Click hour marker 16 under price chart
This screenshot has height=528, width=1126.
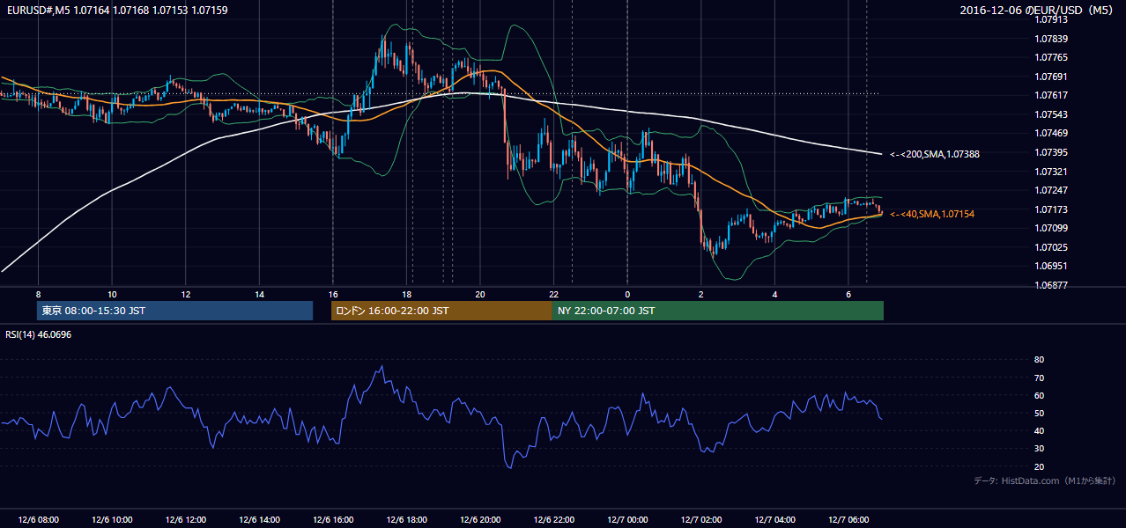[333, 293]
